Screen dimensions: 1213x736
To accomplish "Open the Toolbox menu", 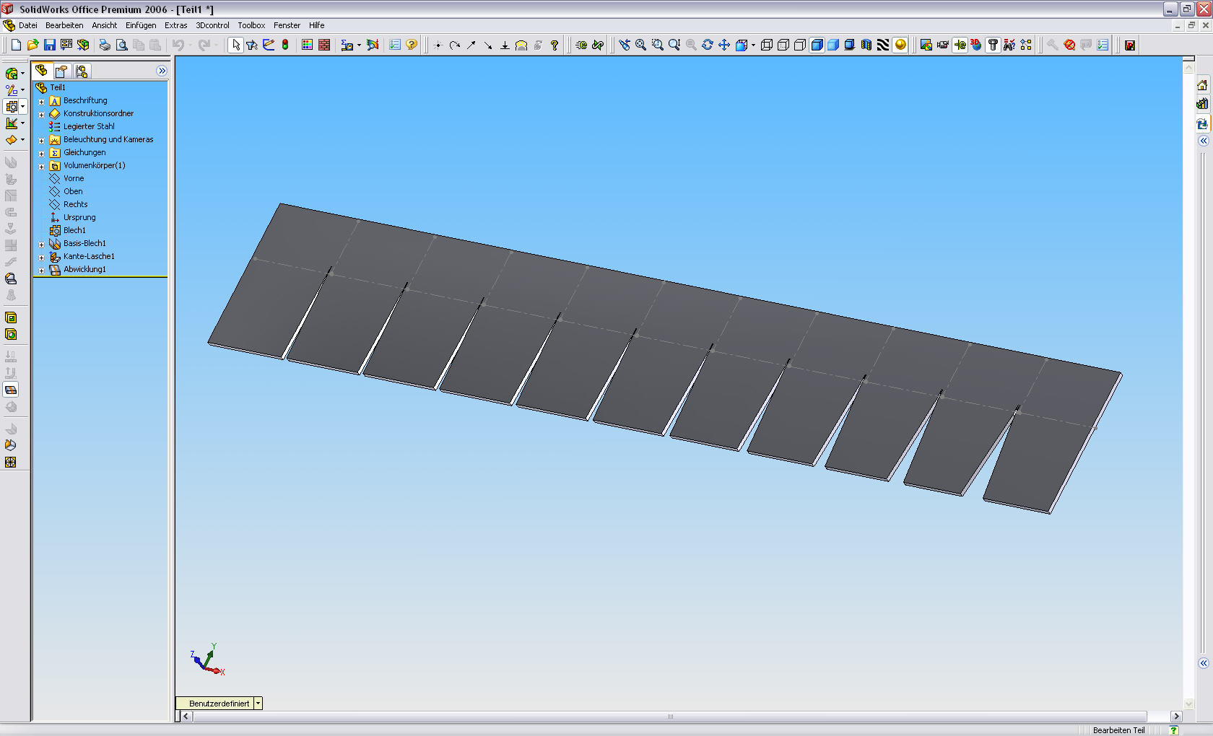I will pyautogui.click(x=251, y=25).
